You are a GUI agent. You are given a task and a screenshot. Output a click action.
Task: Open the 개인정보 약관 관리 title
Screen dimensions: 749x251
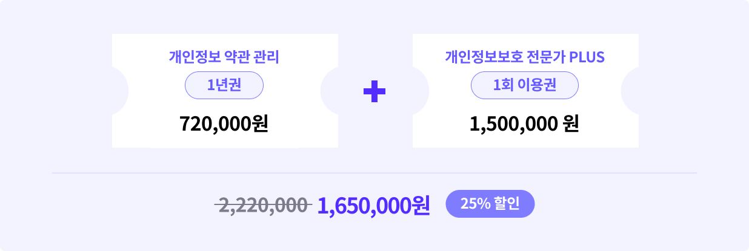pos(224,57)
